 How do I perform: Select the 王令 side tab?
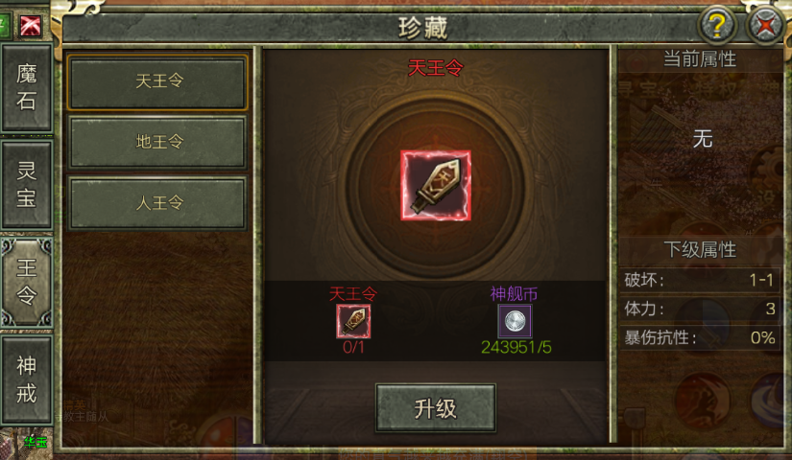27,282
